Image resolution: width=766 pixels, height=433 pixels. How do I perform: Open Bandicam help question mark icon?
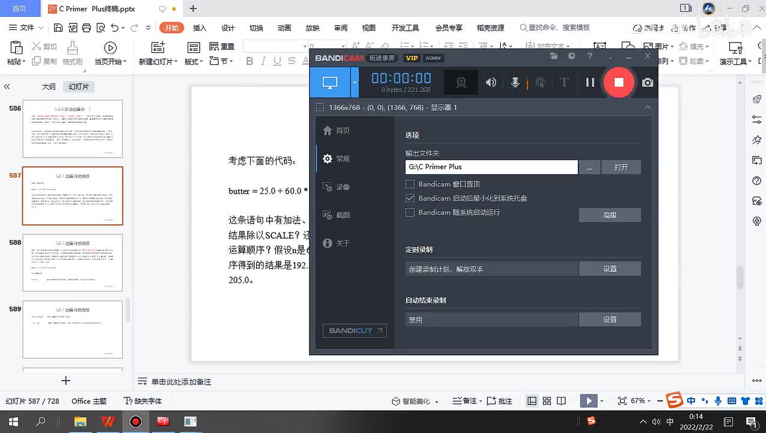pos(590,56)
